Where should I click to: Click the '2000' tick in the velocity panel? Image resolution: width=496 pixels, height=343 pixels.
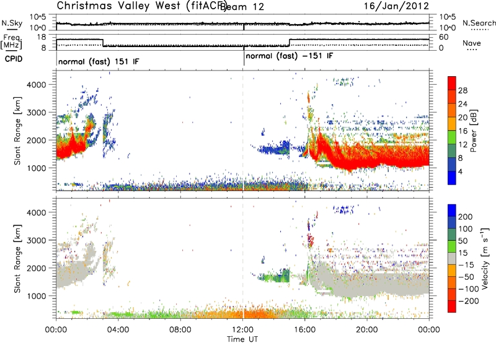pos(37,268)
